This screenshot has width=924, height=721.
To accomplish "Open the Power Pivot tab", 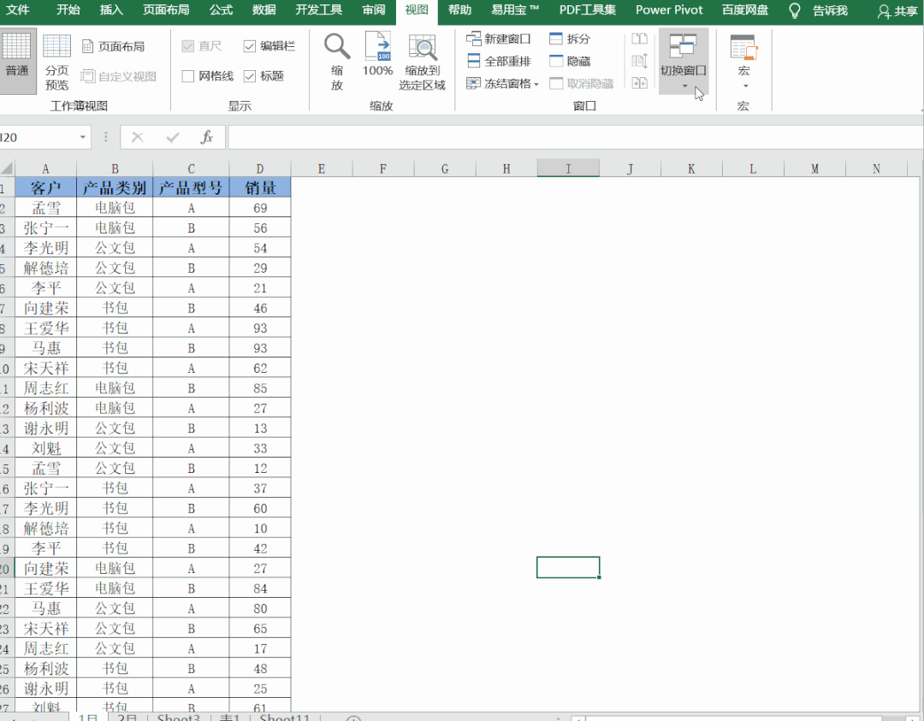I will tap(669, 10).
